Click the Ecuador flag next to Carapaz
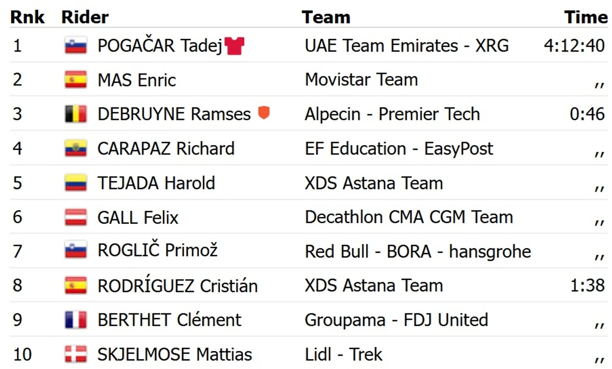The width and height of the screenshot is (612, 369). (x=75, y=148)
